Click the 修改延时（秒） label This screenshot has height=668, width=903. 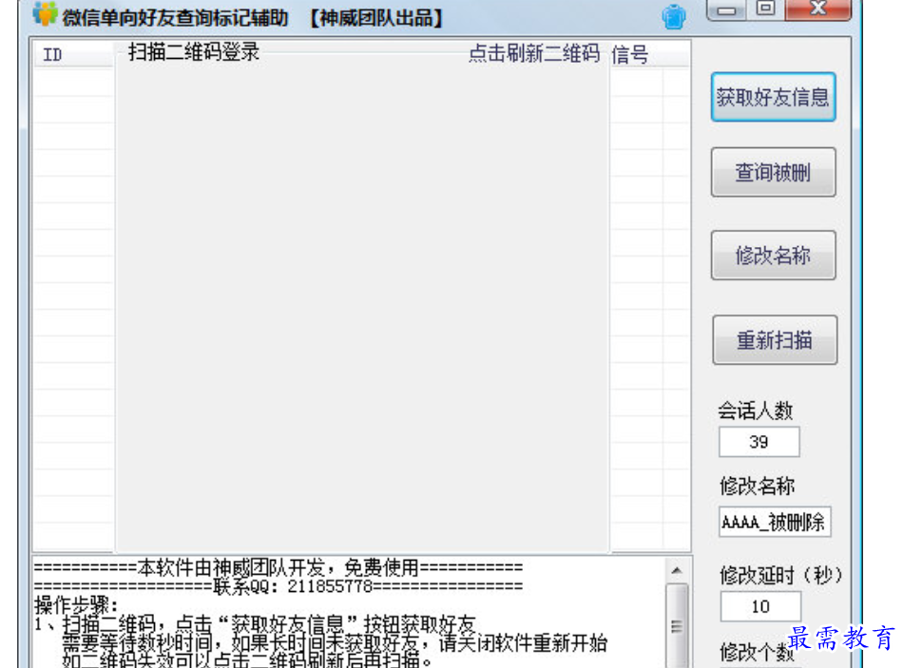781,575
